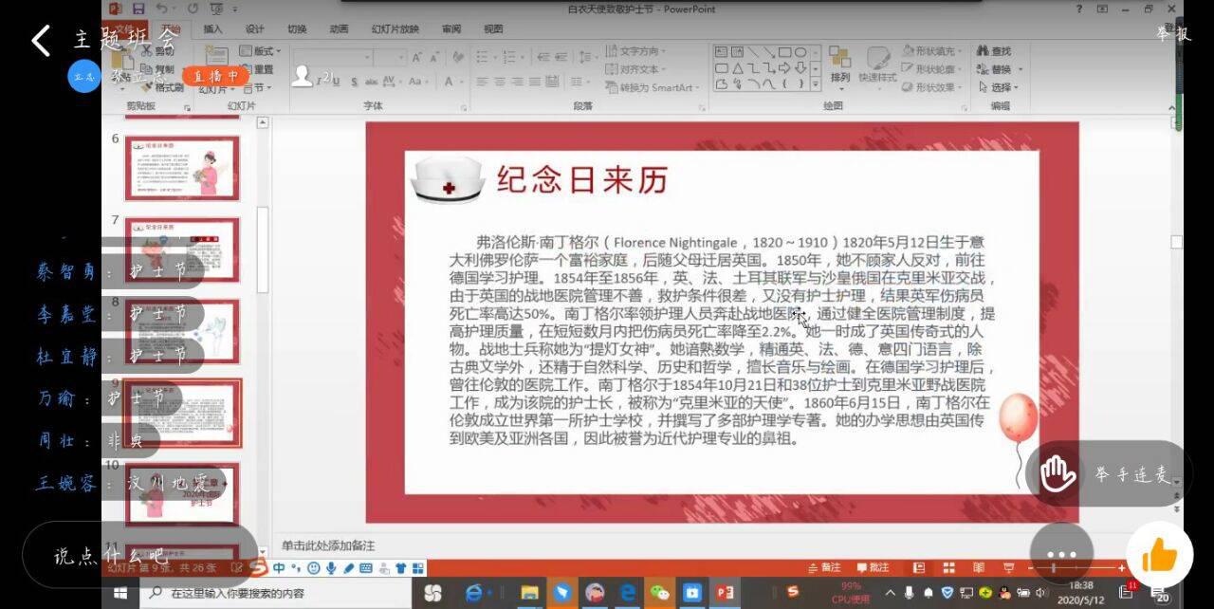Open 形状填充 shape fill color
This screenshot has width=1214, height=609.
pyautogui.click(x=931, y=51)
